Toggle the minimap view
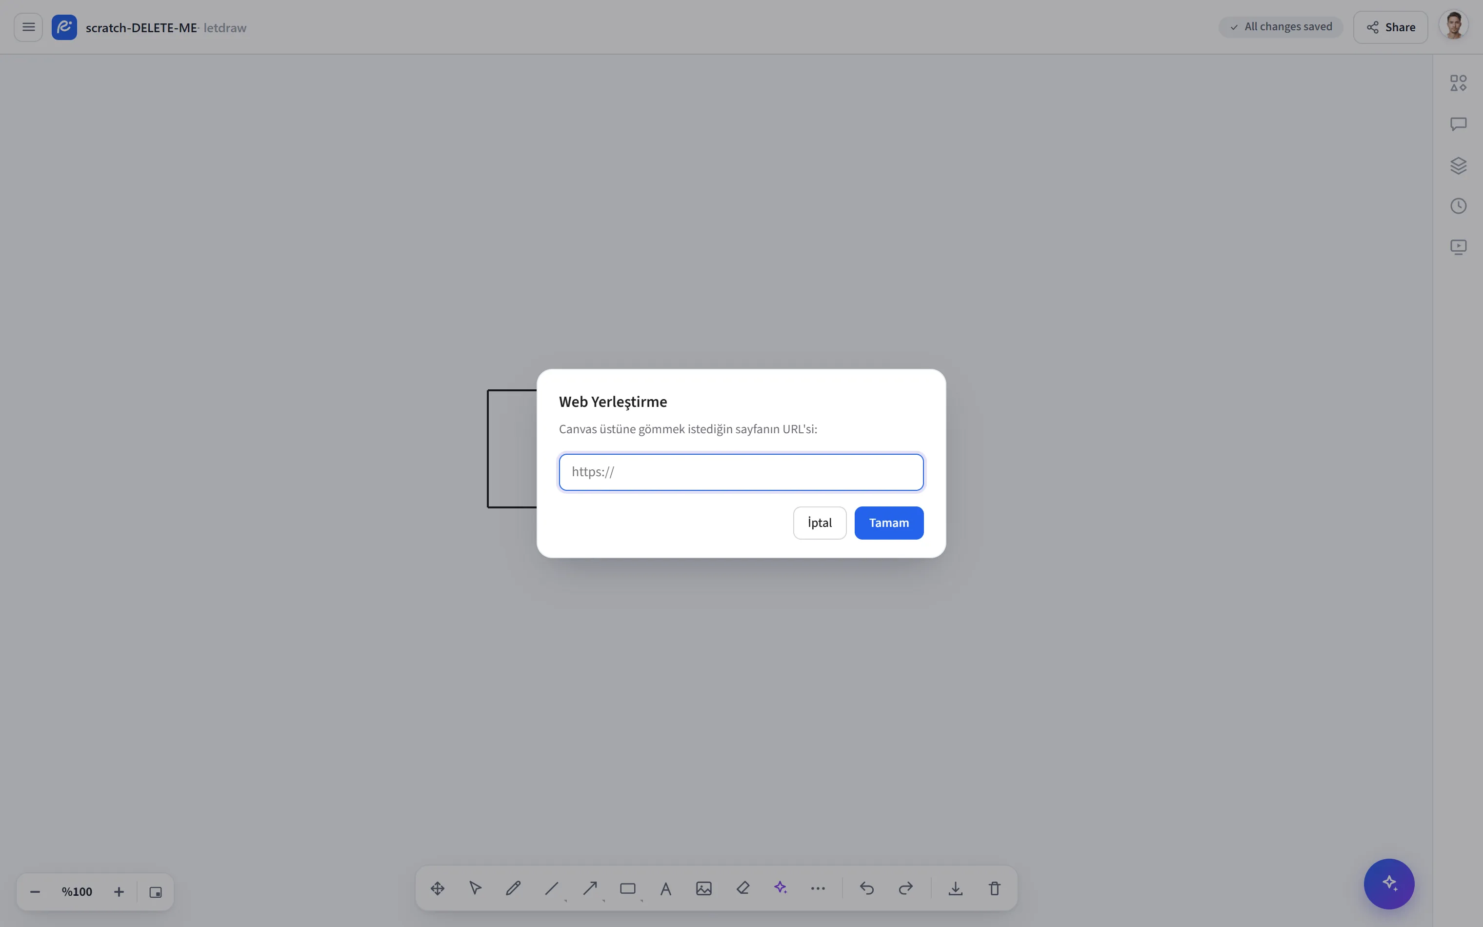The image size is (1483, 927). (156, 892)
